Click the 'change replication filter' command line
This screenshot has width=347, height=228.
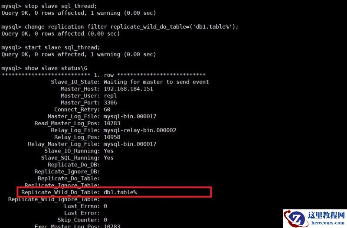tap(120, 27)
